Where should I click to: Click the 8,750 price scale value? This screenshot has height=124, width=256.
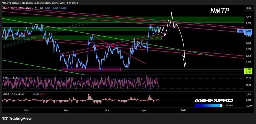click(x=248, y=36)
